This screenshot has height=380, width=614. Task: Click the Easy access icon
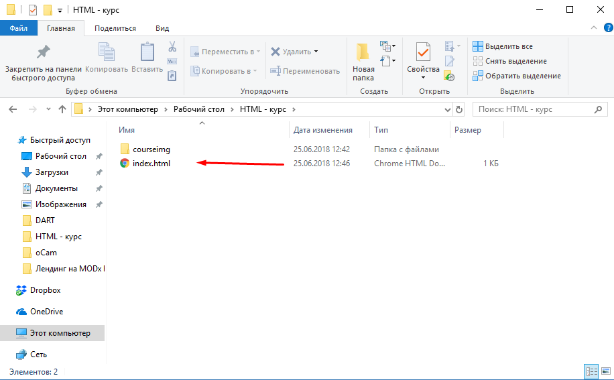[387, 61]
